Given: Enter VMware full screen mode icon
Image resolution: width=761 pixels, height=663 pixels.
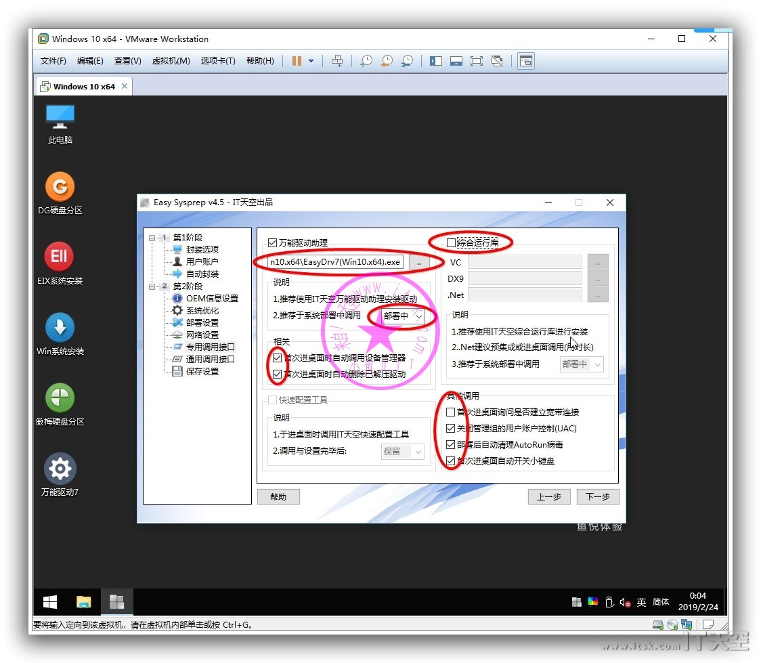Looking at the screenshot, I should [x=477, y=61].
